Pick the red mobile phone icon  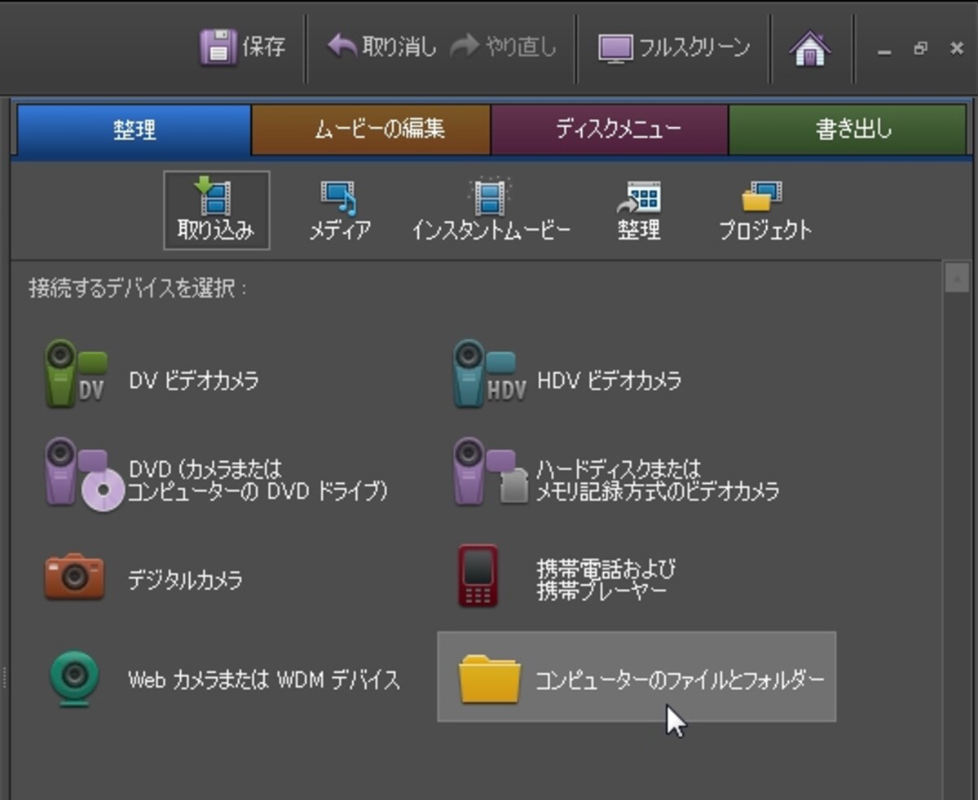click(478, 577)
